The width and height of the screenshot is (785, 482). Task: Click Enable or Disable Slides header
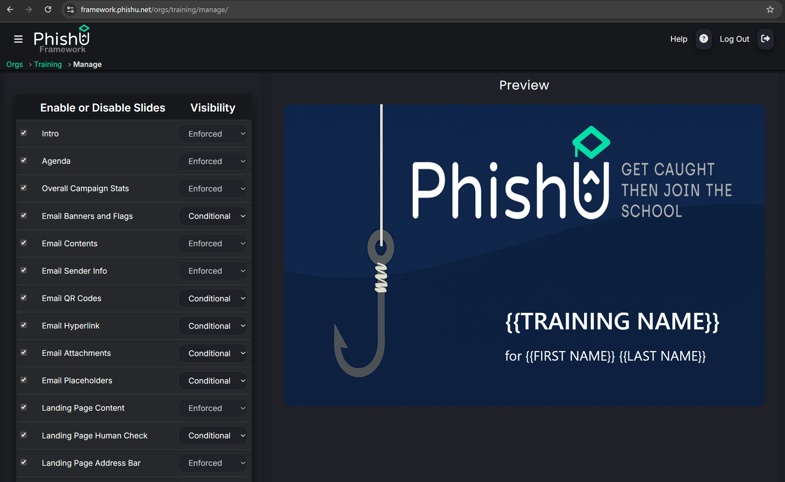[103, 108]
